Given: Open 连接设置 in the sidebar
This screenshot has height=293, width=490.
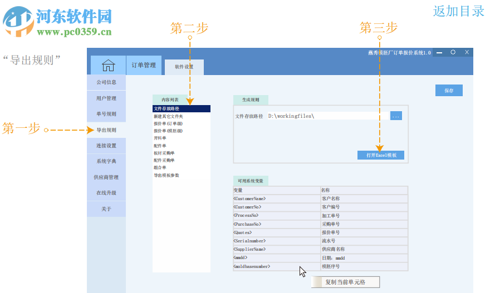Looking at the screenshot, I should point(106,146).
